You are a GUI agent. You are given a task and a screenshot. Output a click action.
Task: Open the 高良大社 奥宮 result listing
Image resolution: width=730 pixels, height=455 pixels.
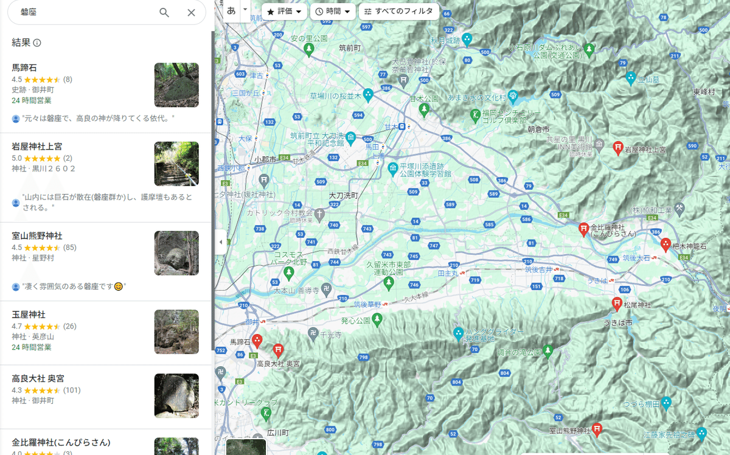[106, 397]
